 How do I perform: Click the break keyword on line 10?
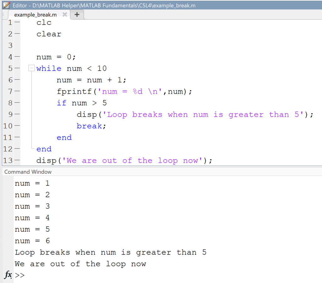[89, 126]
